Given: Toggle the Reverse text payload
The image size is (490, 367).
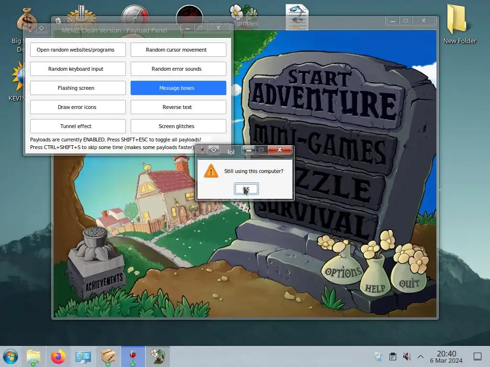Looking at the screenshot, I should 178,107.
